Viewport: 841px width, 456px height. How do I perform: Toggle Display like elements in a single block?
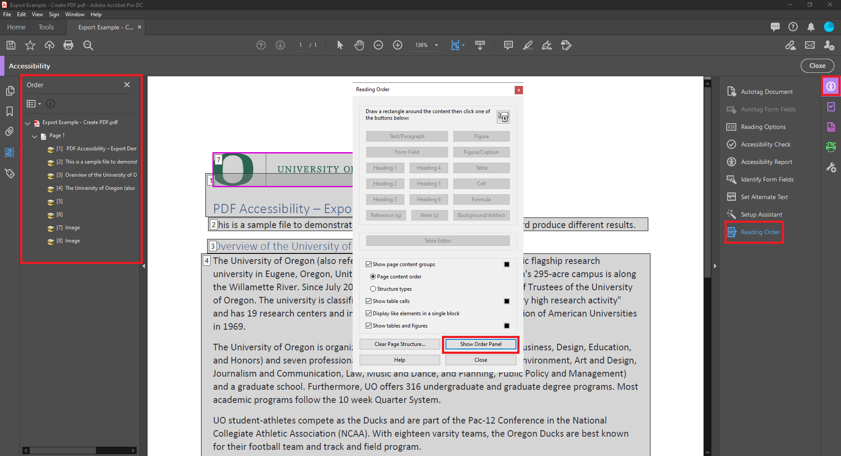[x=369, y=313]
